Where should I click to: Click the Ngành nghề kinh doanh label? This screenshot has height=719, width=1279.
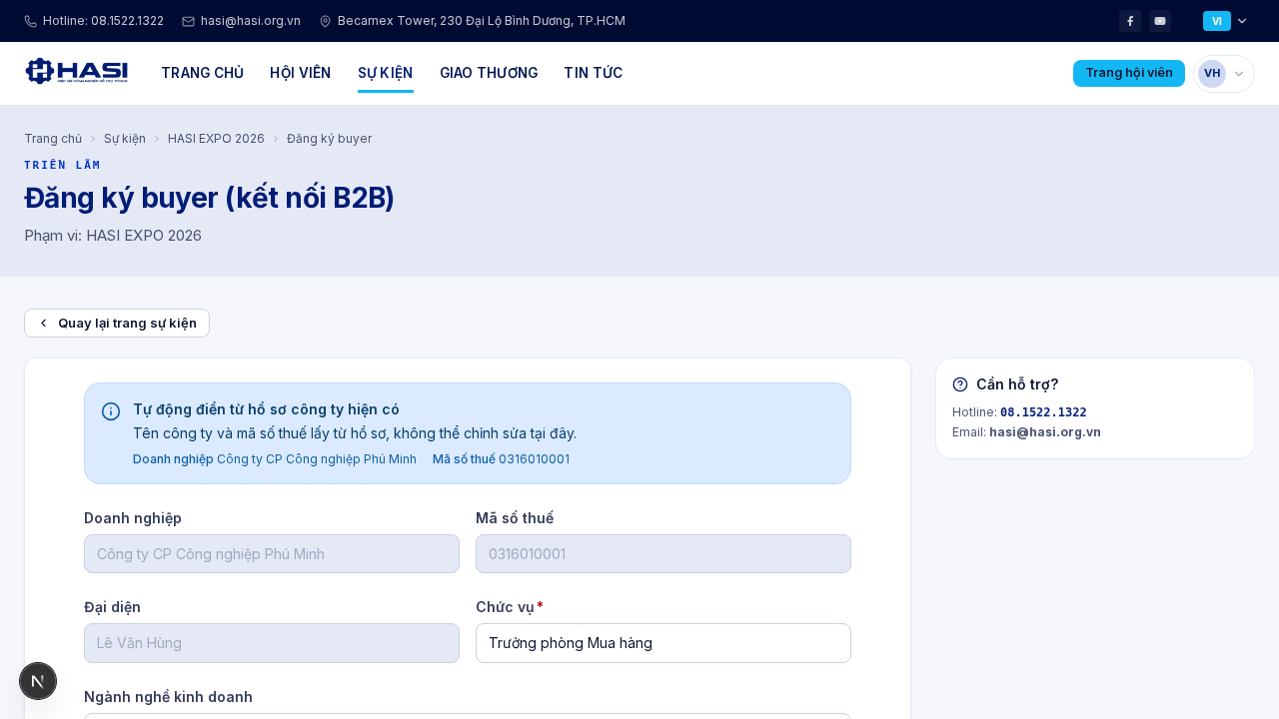[168, 697]
